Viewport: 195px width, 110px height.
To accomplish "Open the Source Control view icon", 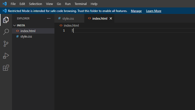I will tap(6, 44).
